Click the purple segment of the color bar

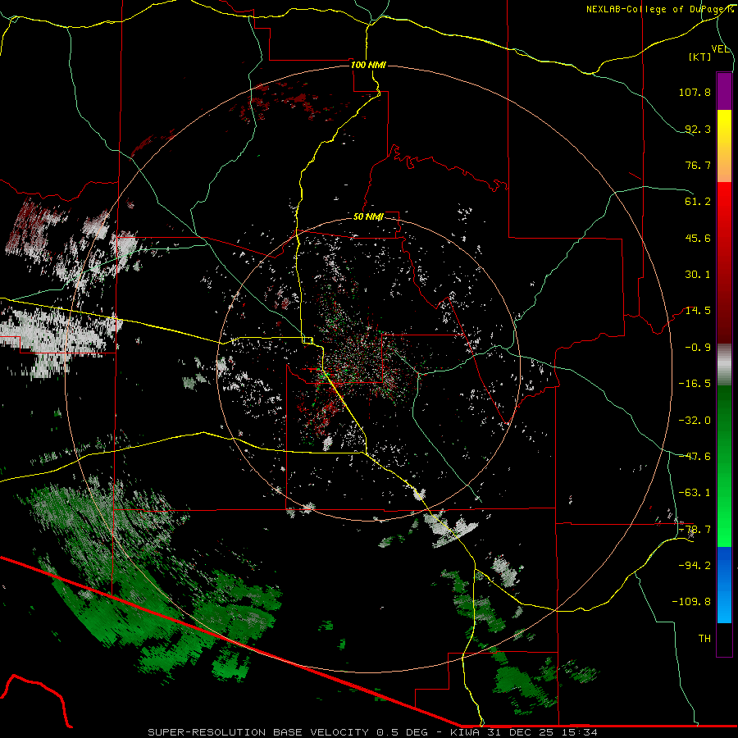tap(724, 91)
